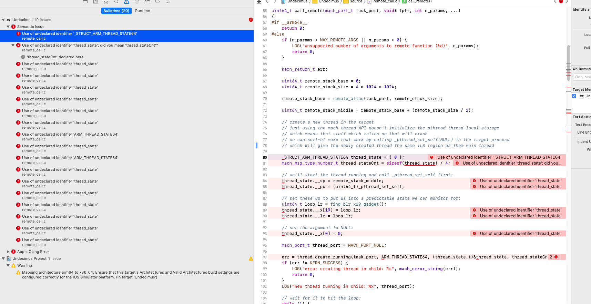Image resolution: width=591 pixels, height=304 pixels.
Task: Click the inline '_STRUCT_ARM_THREAD_STATE64' error banner in editor
Action: tap(499, 157)
